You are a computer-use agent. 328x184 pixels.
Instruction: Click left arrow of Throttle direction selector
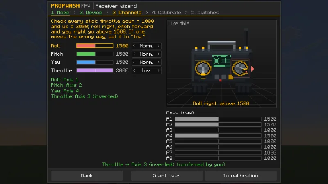[x=134, y=70]
